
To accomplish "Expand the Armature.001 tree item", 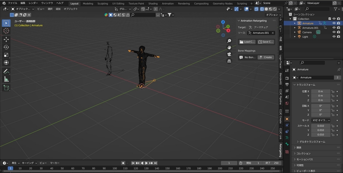I will pos(295,28).
